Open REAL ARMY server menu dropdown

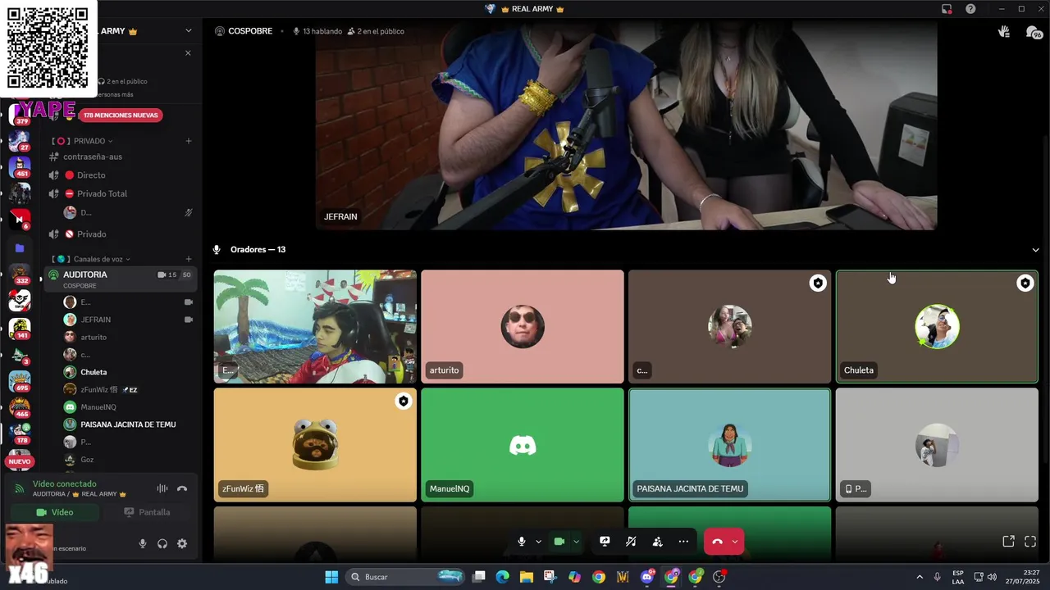[x=189, y=31]
